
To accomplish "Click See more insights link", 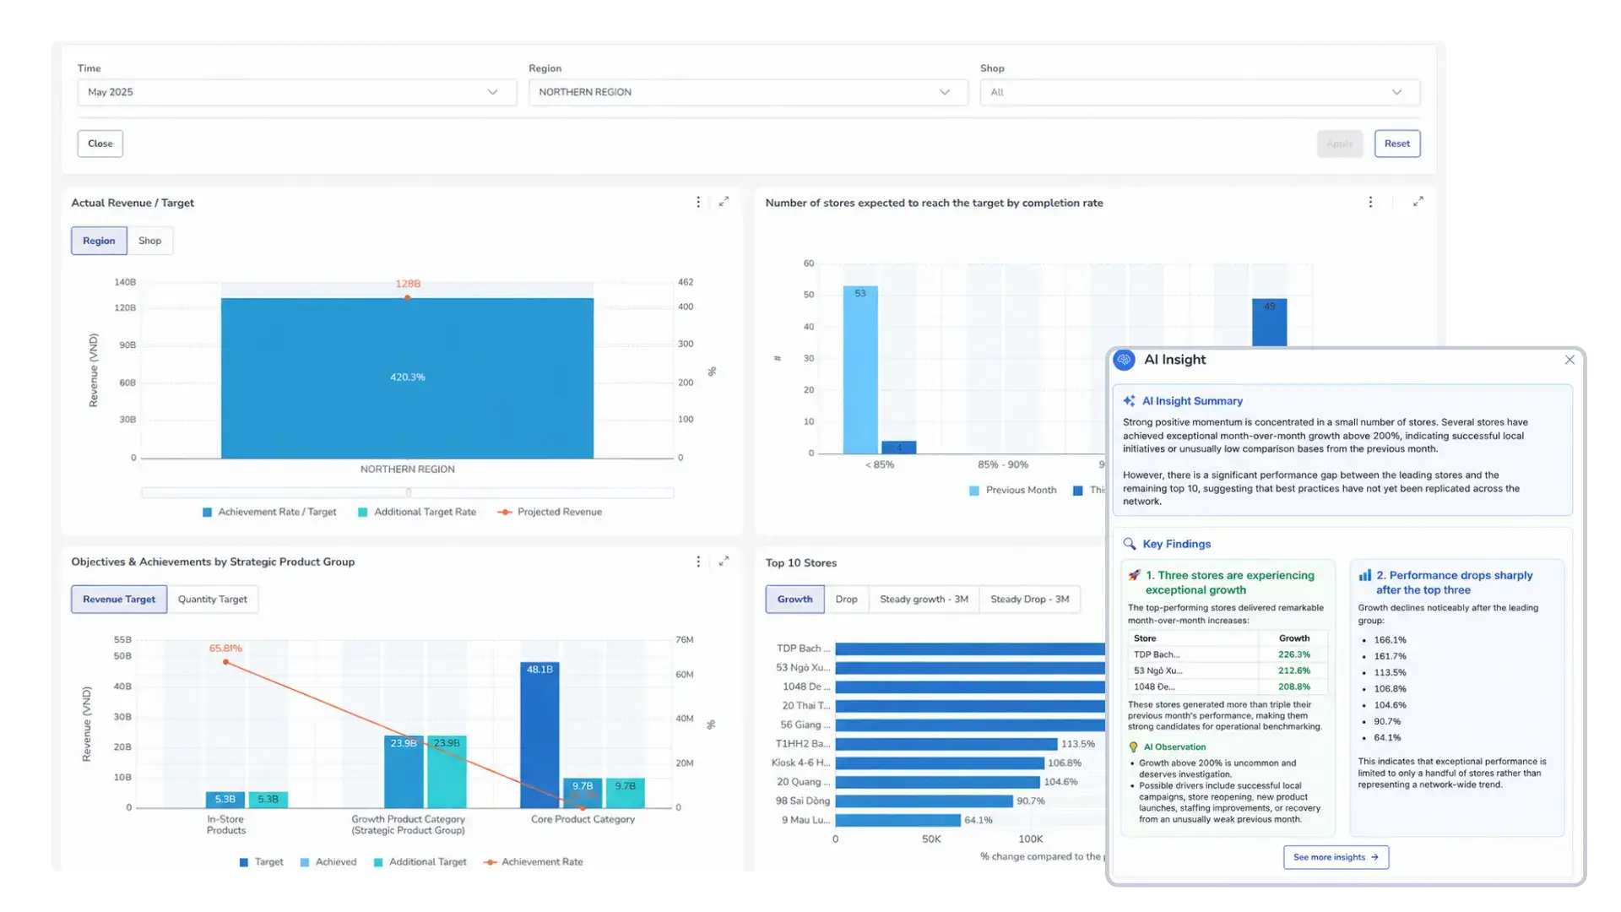I will [1336, 857].
